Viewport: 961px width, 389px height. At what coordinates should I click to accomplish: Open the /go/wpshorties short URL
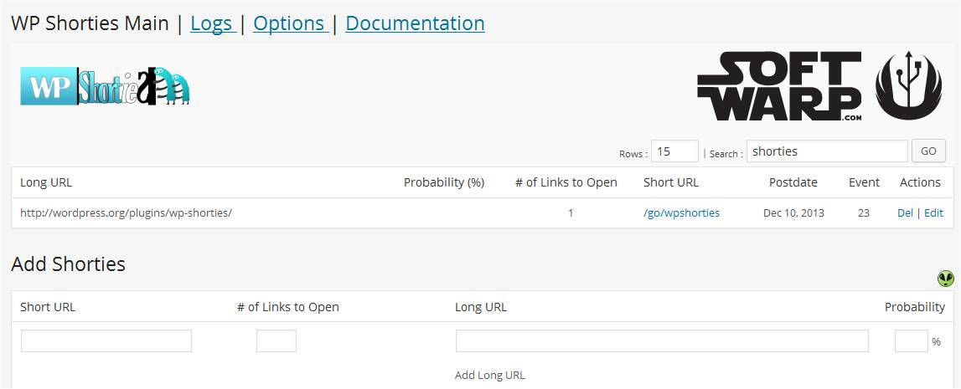click(x=681, y=212)
